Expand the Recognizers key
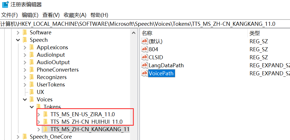The image size is (290, 140). click(25, 77)
